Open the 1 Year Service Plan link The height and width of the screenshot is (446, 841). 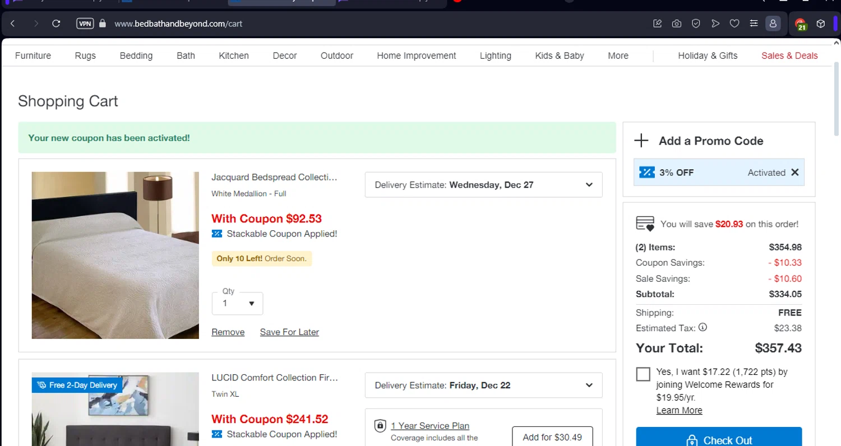click(430, 426)
